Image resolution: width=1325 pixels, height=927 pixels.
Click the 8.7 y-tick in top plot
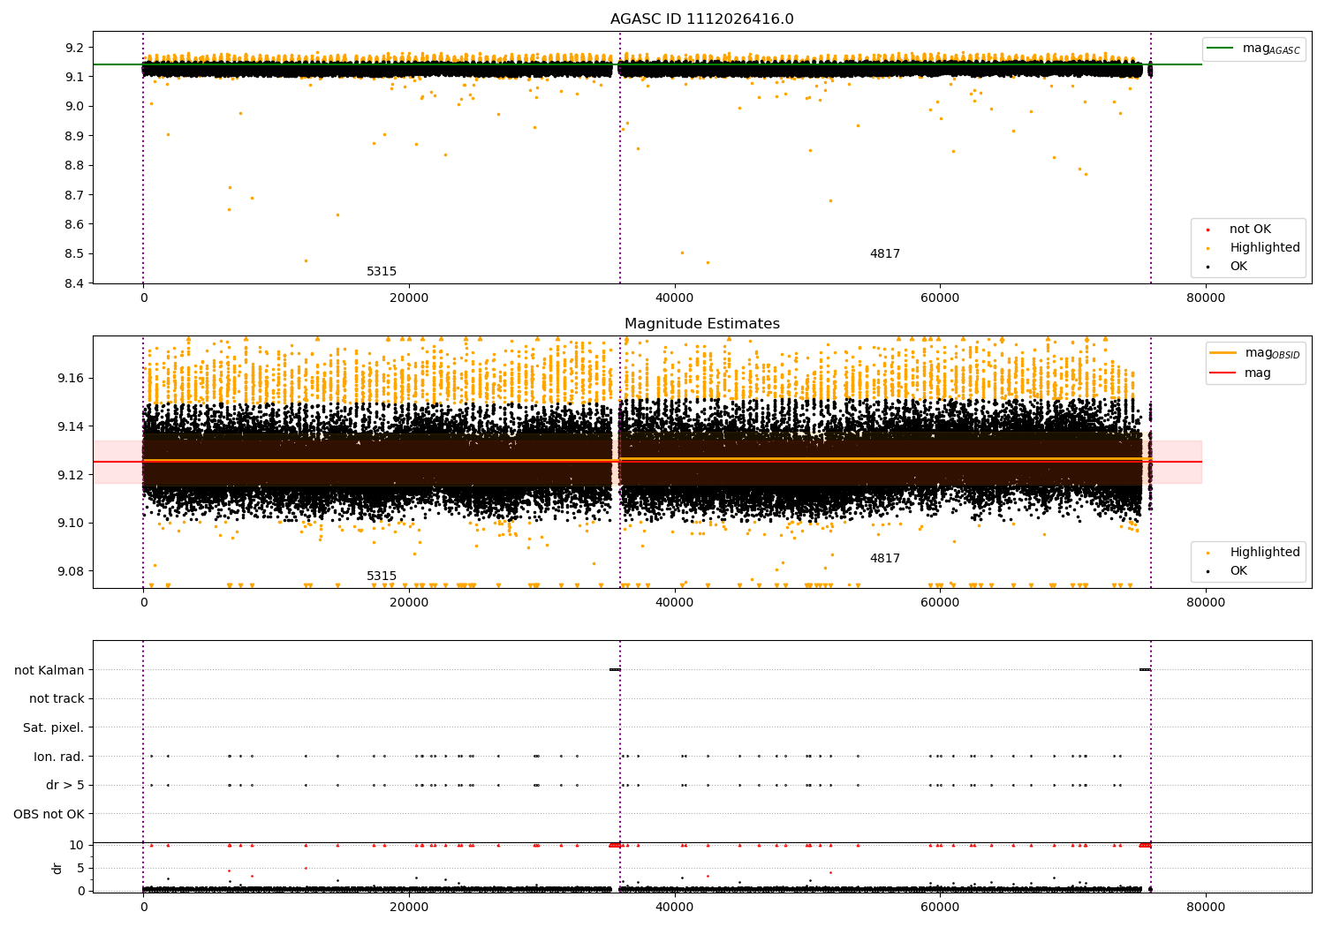[x=75, y=195]
